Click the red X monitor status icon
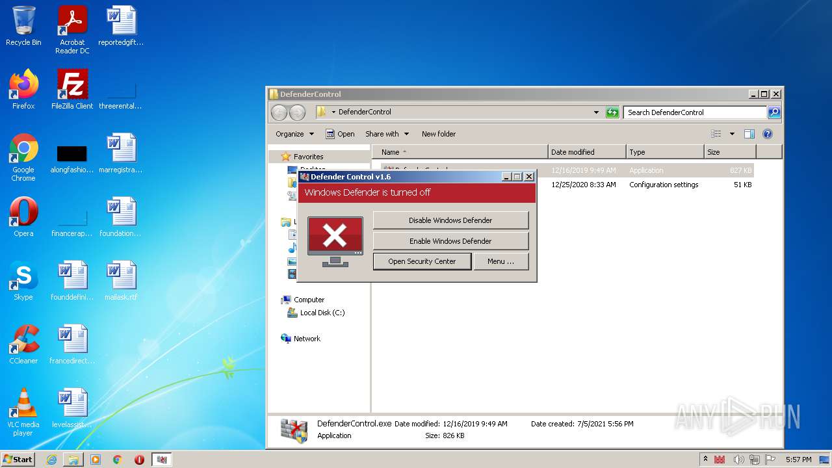 point(335,241)
